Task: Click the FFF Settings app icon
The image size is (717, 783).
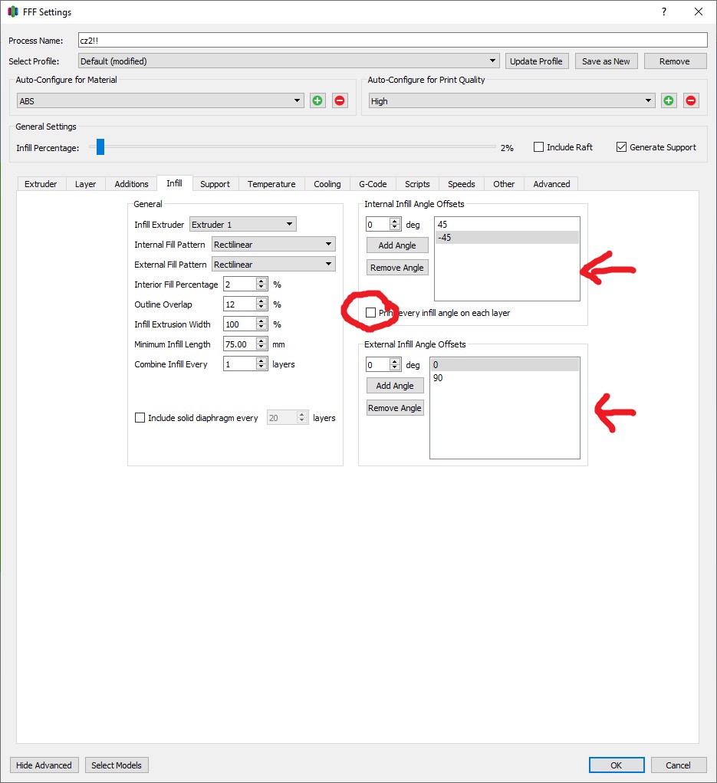Action: [x=13, y=12]
